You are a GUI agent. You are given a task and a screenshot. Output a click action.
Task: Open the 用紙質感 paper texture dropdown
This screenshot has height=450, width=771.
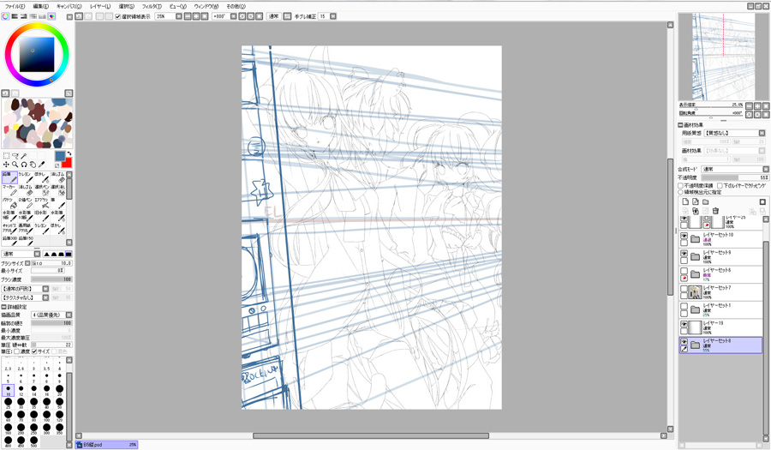(735, 133)
